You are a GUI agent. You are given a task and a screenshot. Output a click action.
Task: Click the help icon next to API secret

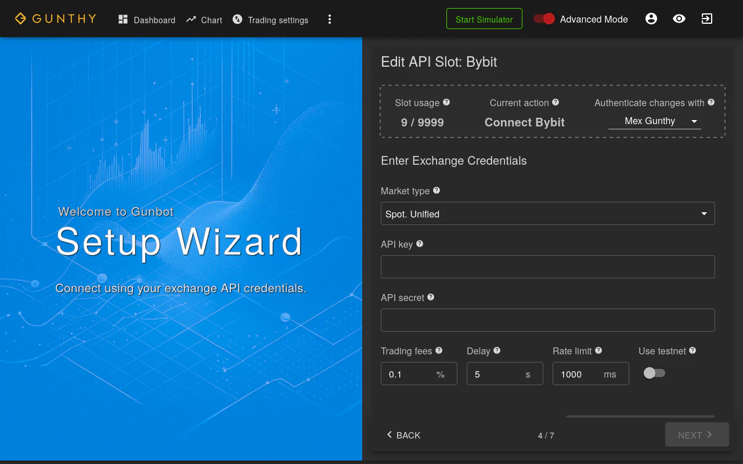point(431,297)
